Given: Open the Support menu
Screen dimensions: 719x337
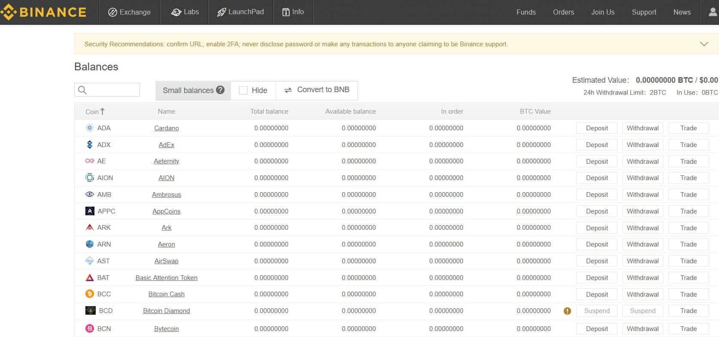Looking at the screenshot, I should pyautogui.click(x=644, y=12).
